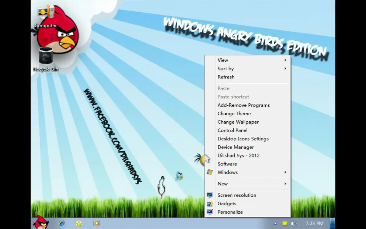Expand the New submenu arrow
This screenshot has width=366, height=229.
[x=285, y=184]
